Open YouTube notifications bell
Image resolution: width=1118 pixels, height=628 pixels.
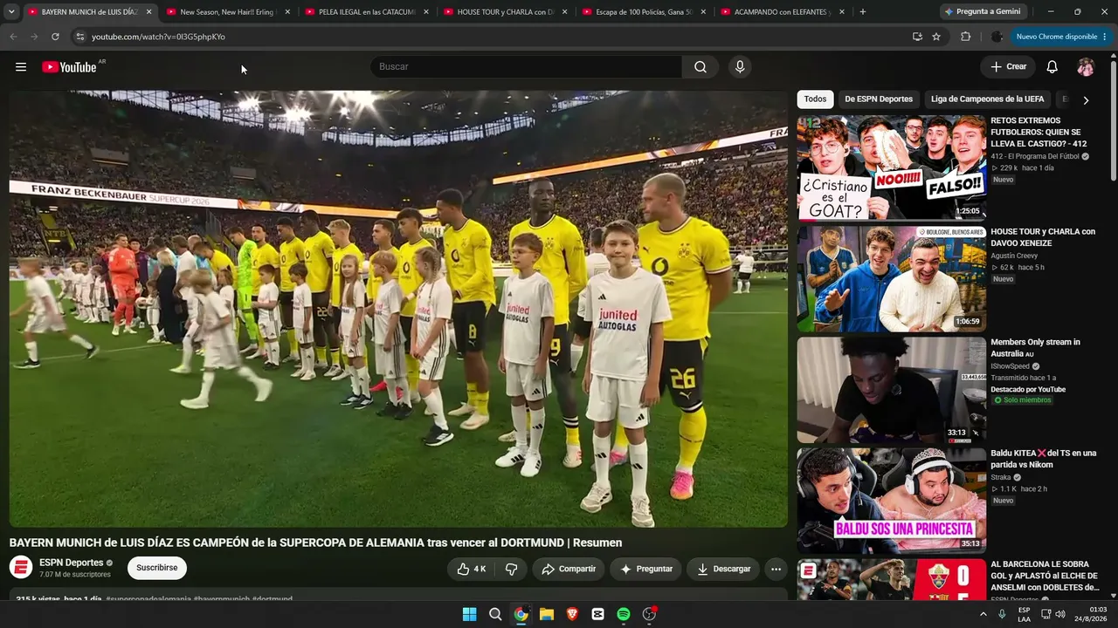pyautogui.click(x=1052, y=67)
